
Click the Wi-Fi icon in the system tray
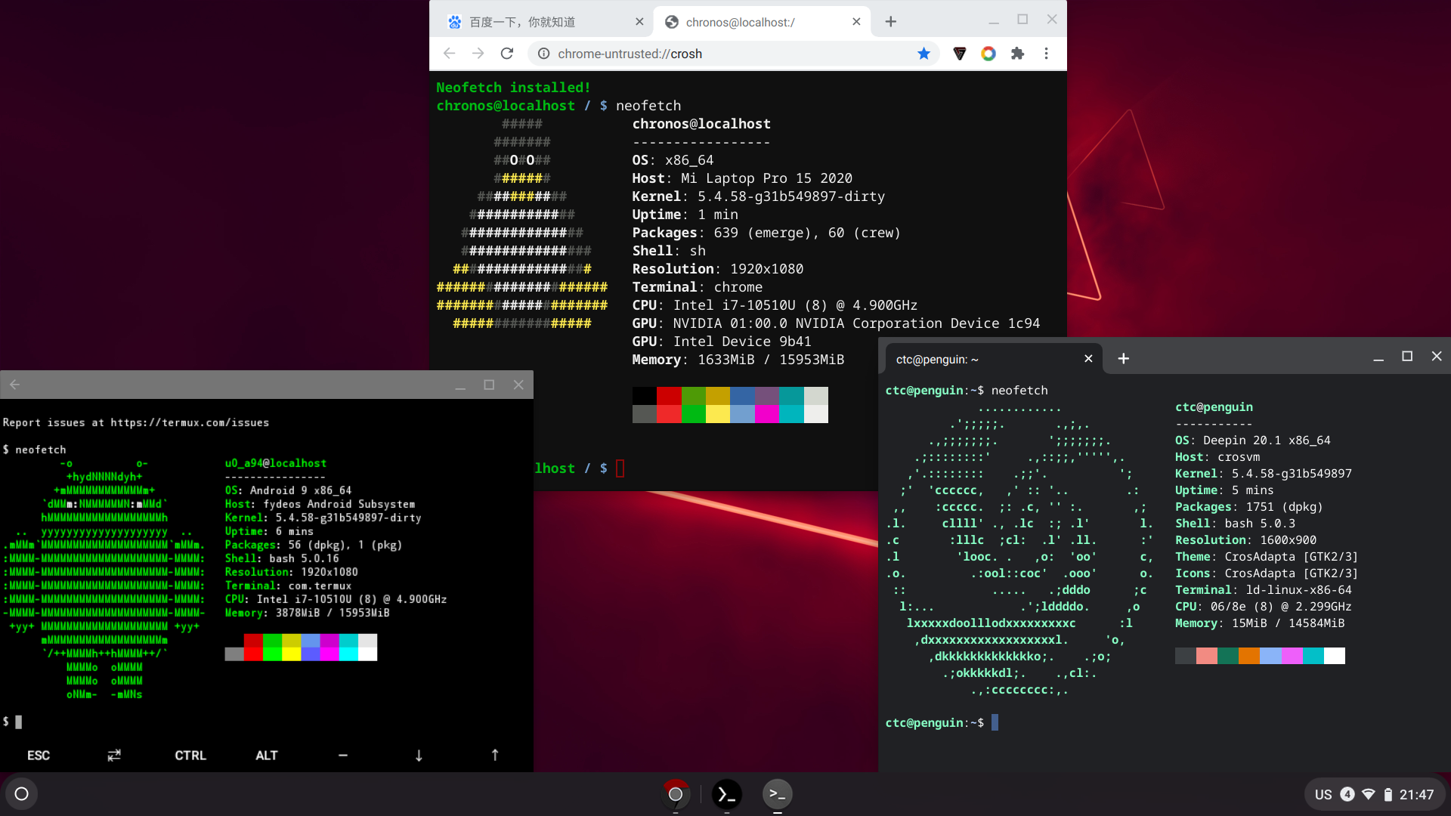pyautogui.click(x=1369, y=794)
